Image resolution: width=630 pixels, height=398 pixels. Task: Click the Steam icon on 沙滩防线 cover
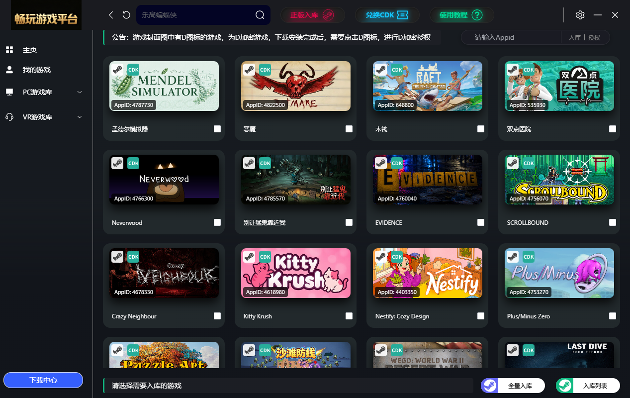tap(249, 350)
